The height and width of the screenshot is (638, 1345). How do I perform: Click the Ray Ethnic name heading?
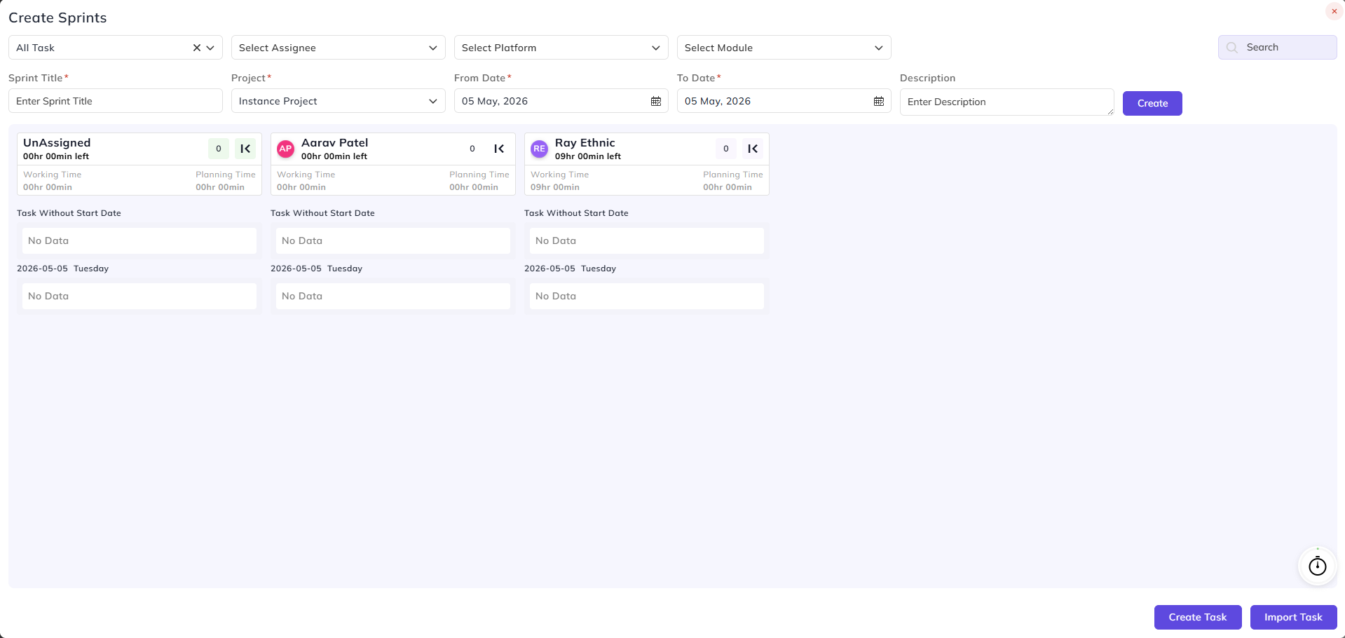click(585, 143)
